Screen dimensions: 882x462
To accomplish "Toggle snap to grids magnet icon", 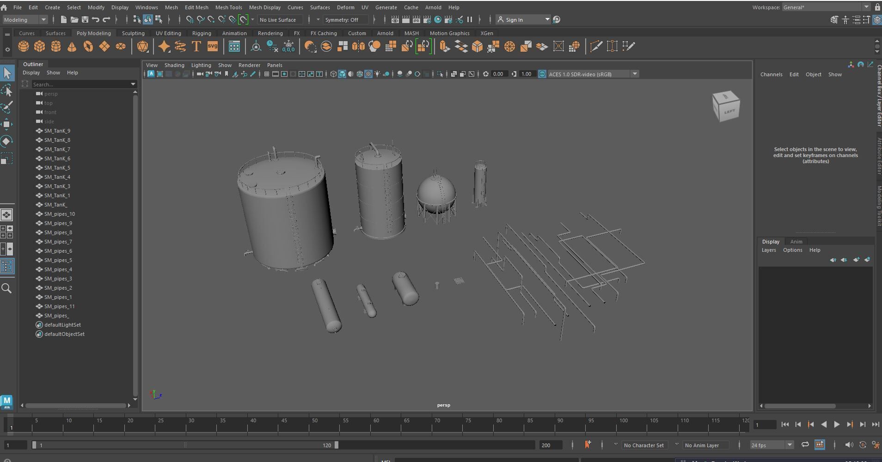I will tap(190, 19).
